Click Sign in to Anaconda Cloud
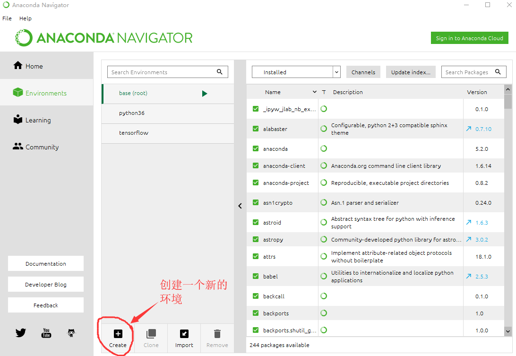The image size is (516, 356). pyautogui.click(x=470, y=38)
